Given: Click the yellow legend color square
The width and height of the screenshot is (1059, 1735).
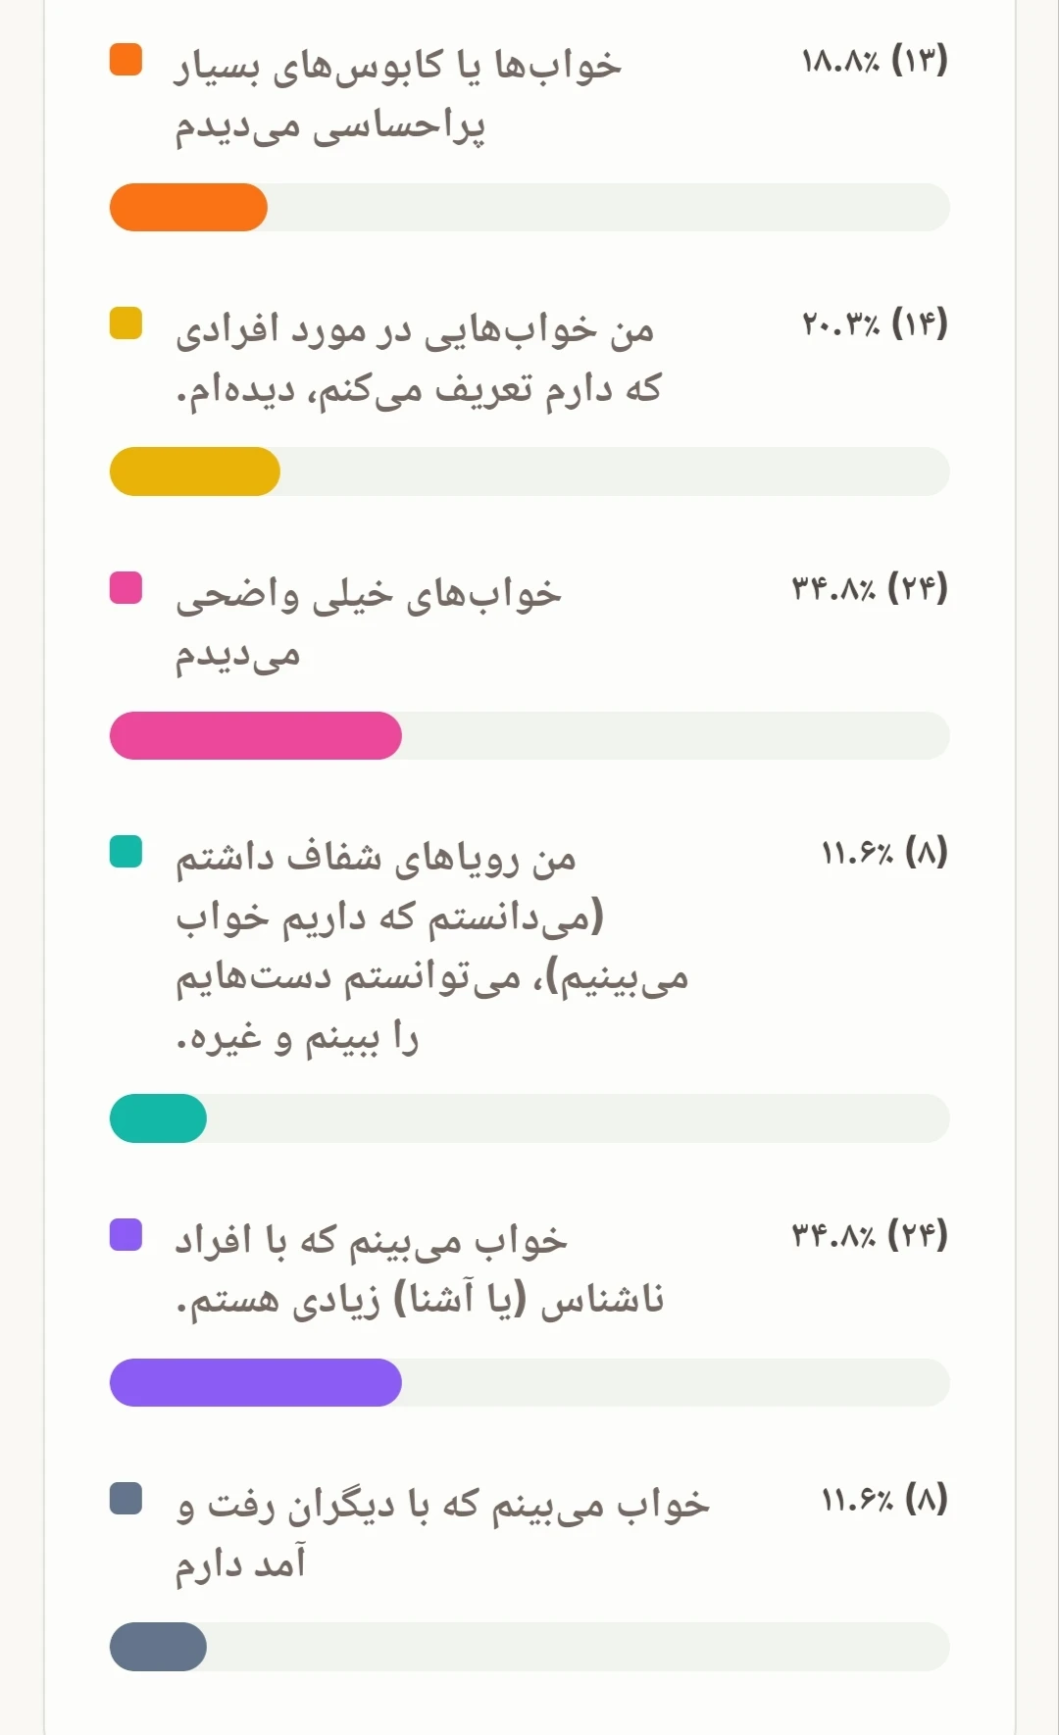Looking at the screenshot, I should coord(126,323).
